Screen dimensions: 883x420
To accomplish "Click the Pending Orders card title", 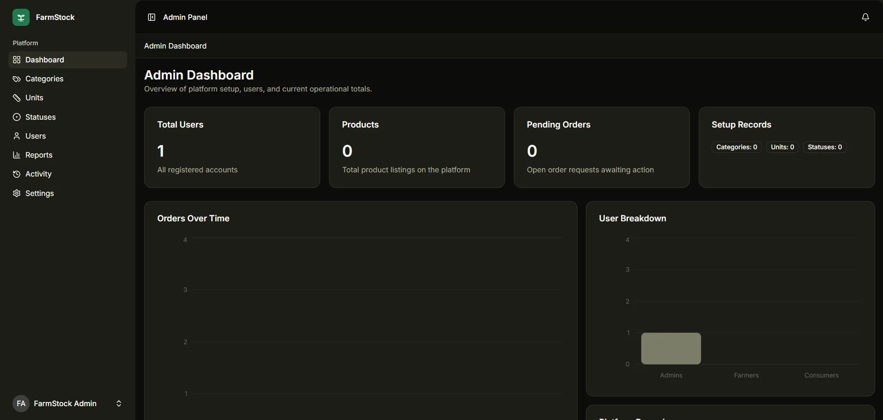I will tap(559, 124).
